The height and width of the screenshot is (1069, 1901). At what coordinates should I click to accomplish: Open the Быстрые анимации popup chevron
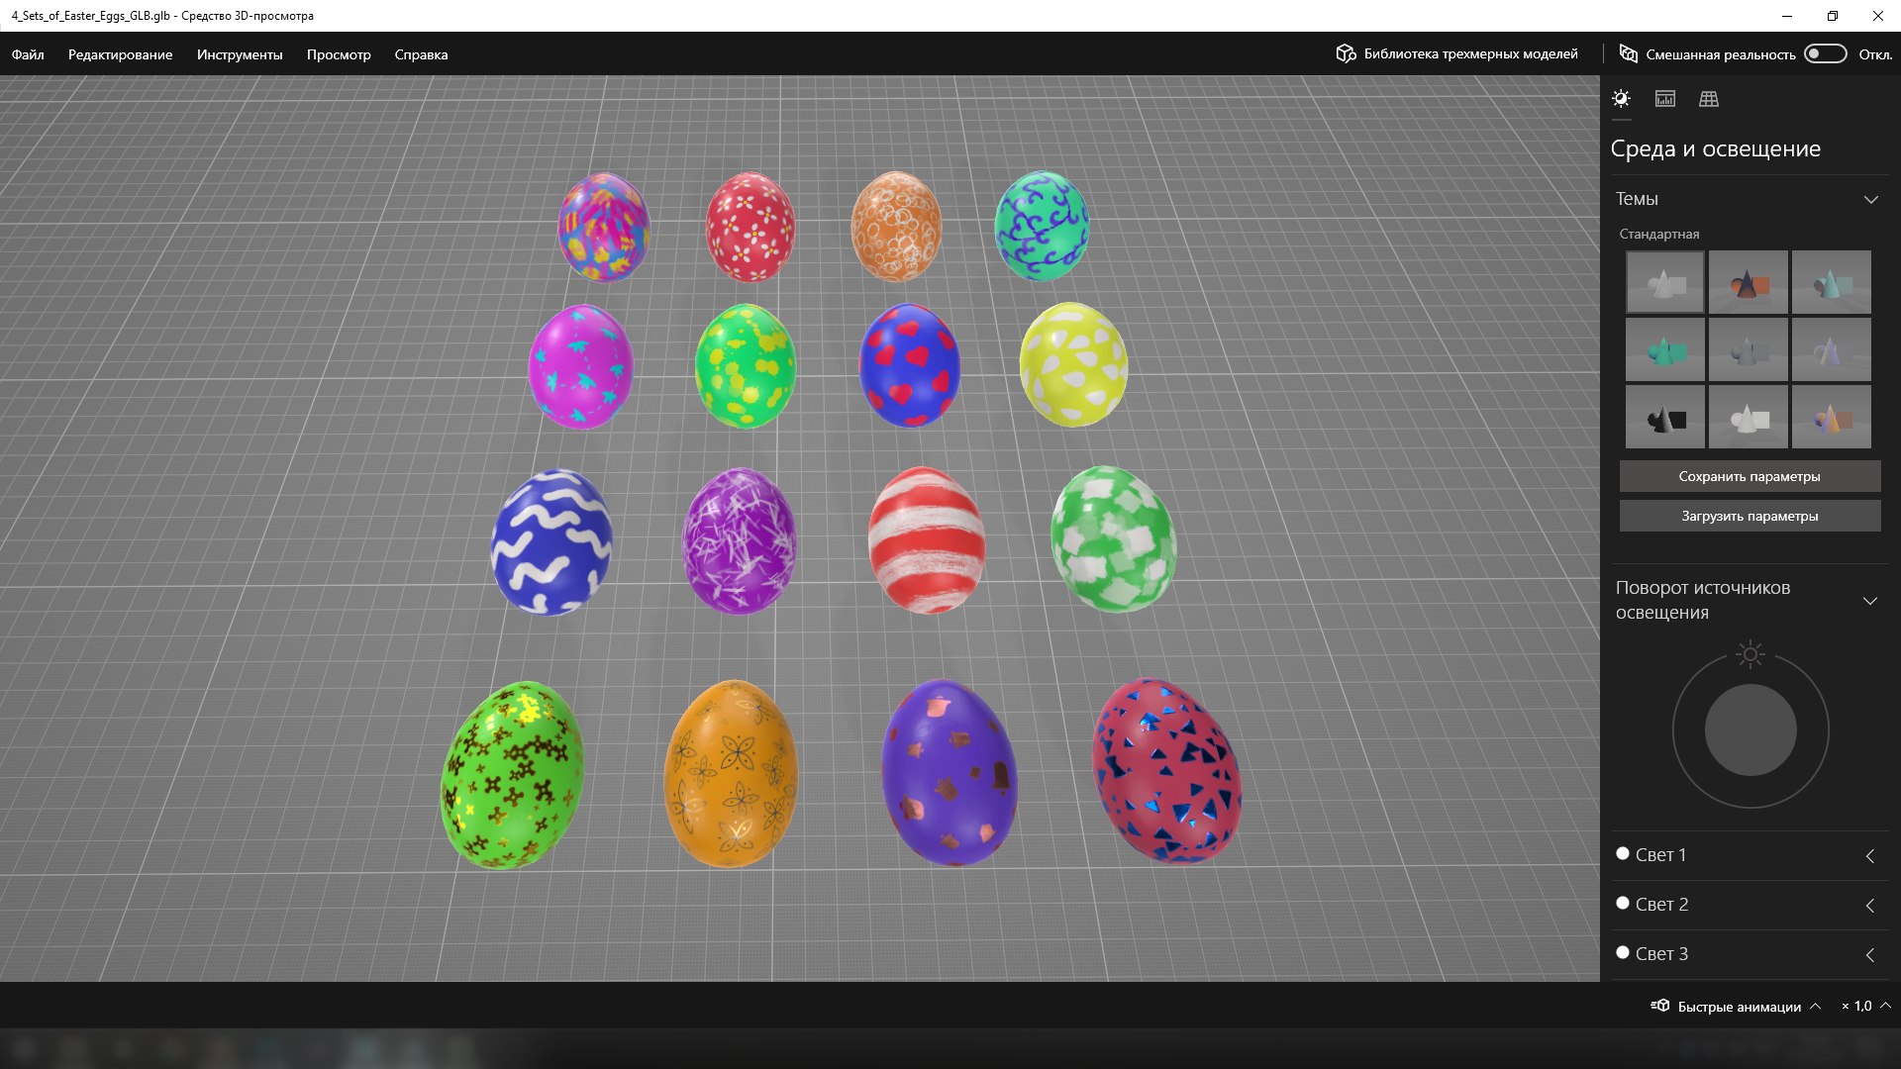click(1815, 1006)
